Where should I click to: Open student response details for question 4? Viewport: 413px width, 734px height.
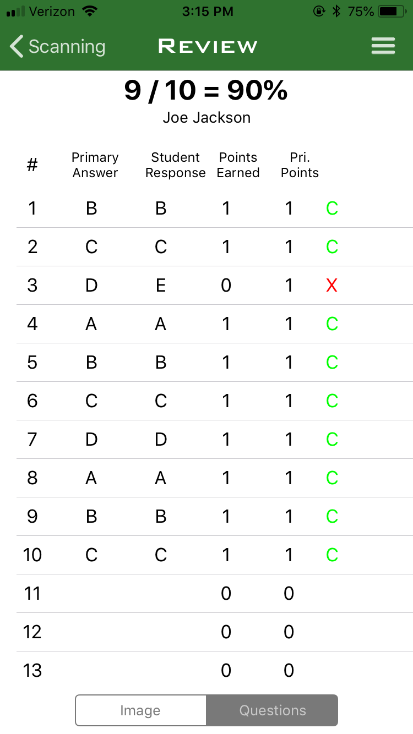click(x=160, y=324)
